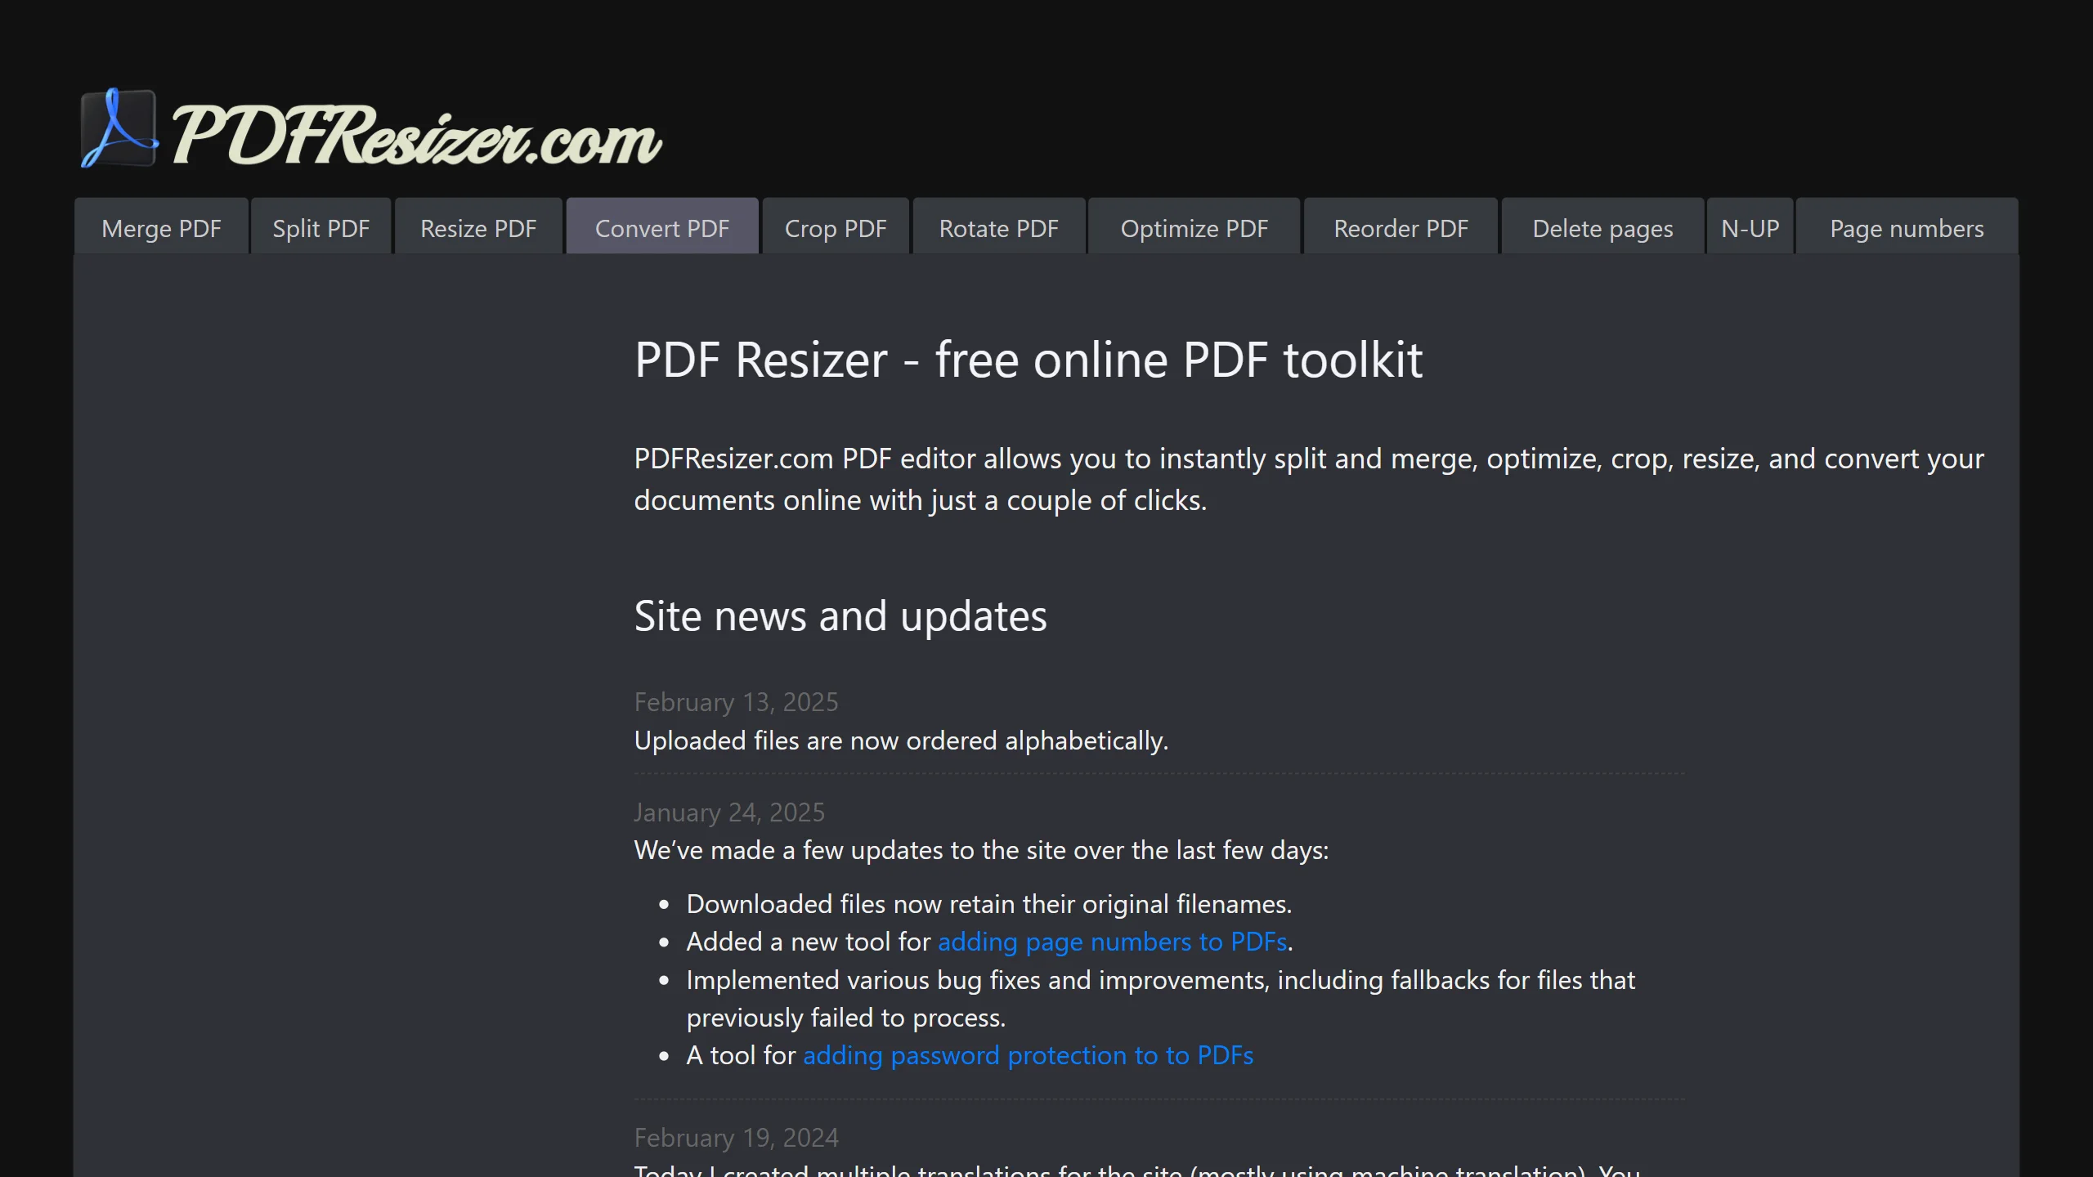2093x1177 pixels.
Task: Follow the adding page numbers to PDFs link
Action: [x=1112, y=942]
